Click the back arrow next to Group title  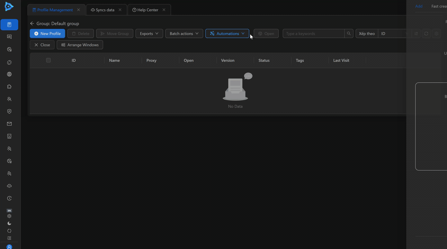pyautogui.click(x=32, y=24)
